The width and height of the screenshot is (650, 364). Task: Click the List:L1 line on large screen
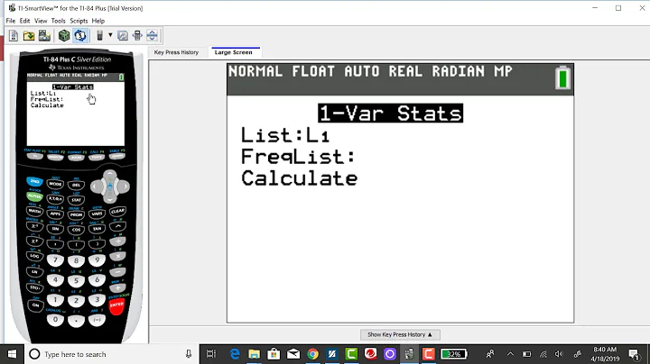pyautogui.click(x=285, y=135)
